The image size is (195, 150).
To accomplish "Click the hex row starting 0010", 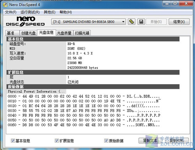I will [84, 101].
